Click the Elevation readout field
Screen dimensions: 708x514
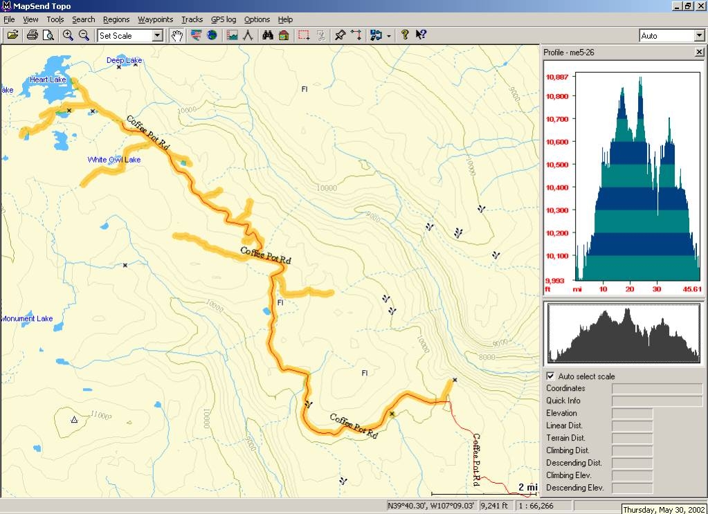632,414
